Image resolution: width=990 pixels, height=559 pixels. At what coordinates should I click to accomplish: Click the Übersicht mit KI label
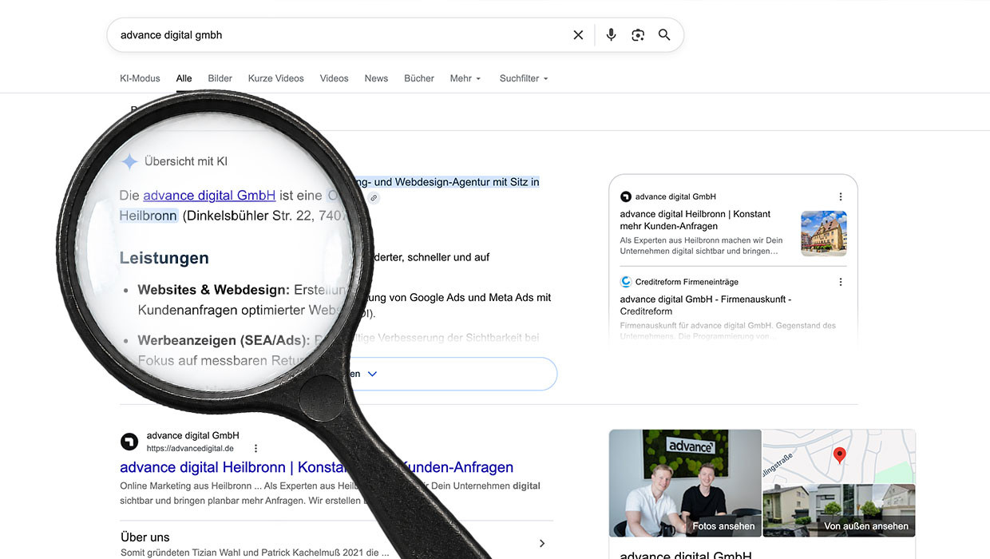click(186, 161)
